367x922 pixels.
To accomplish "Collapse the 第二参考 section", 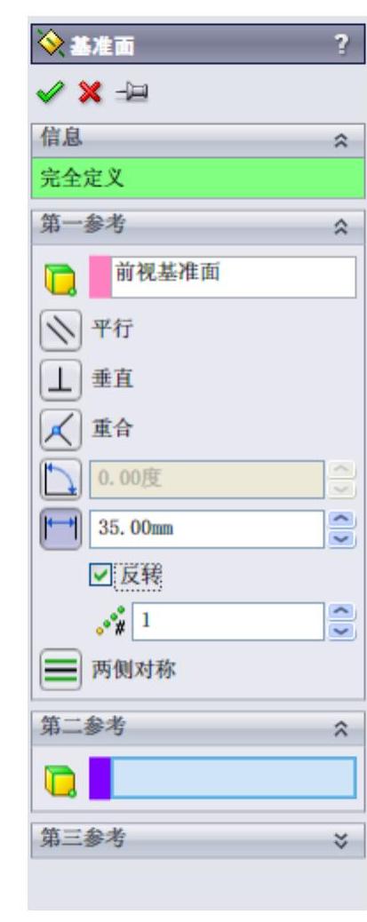I will pos(339,731).
